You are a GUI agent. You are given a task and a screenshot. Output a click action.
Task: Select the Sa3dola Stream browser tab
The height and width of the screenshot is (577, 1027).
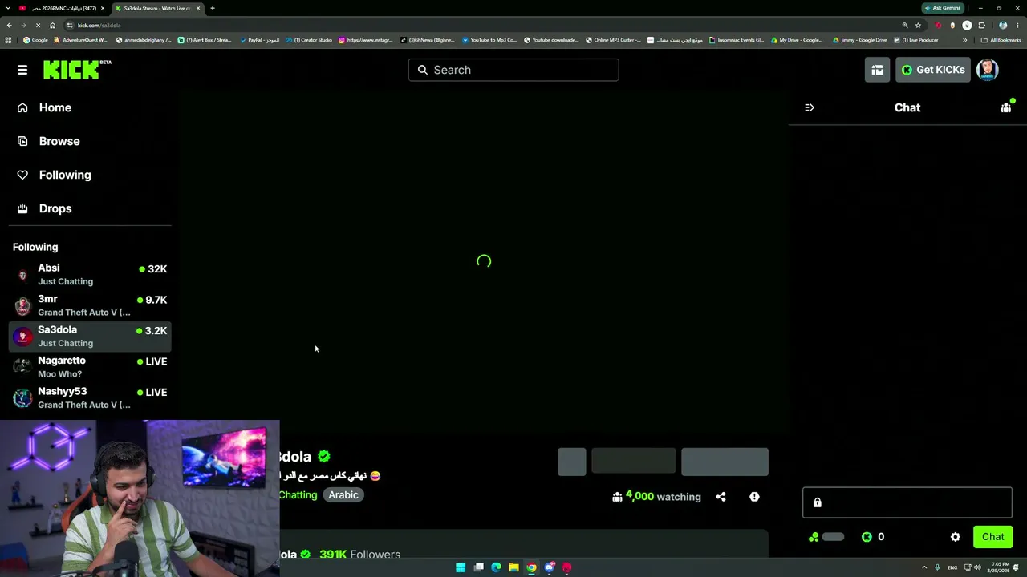(156, 8)
